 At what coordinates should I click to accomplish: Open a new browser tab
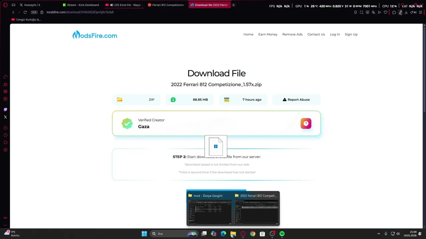(x=233, y=5)
